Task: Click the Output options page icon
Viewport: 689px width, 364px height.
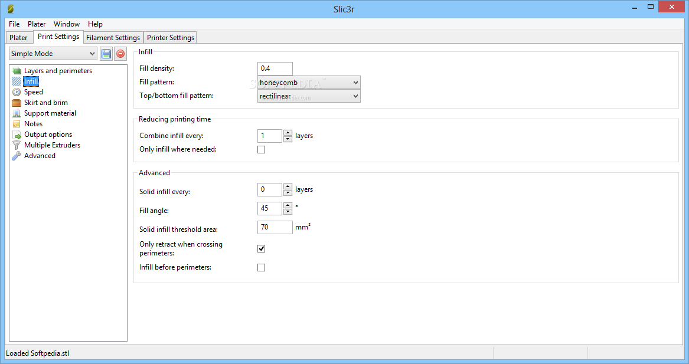Action: (17, 135)
